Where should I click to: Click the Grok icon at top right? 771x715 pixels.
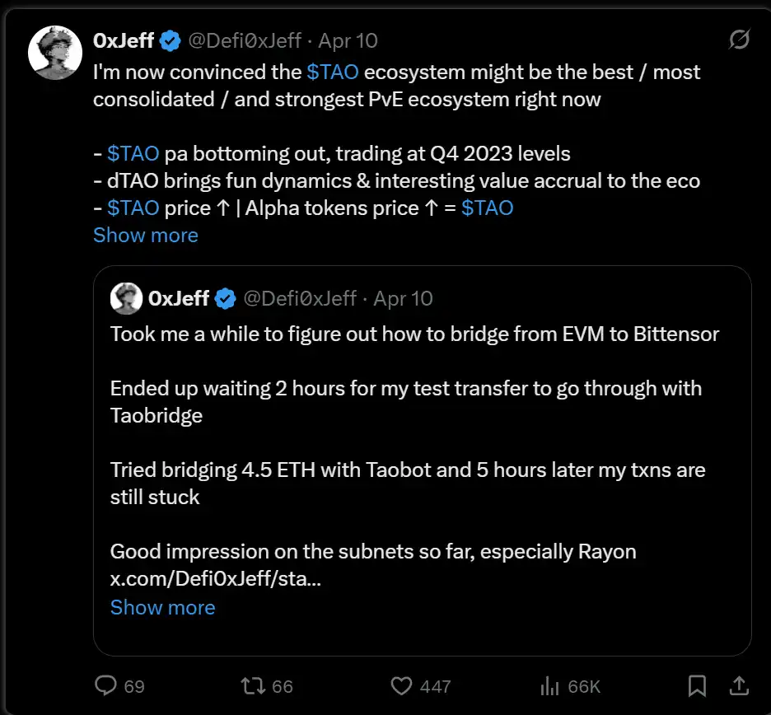(x=739, y=40)
